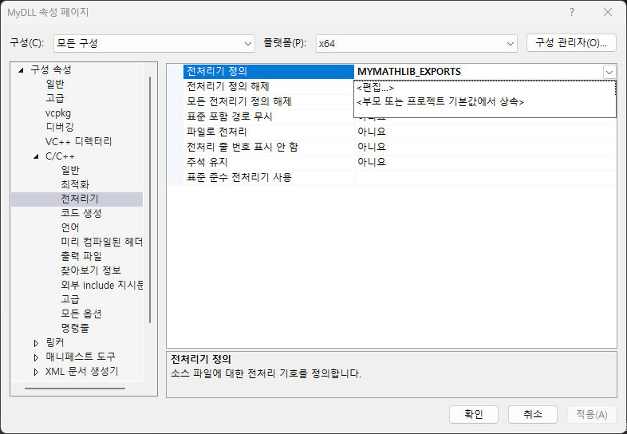The image size is (627, 434).
Task: Select the inherit from parent defaults option
Action: pyautogui.click(x=440, y=102)
